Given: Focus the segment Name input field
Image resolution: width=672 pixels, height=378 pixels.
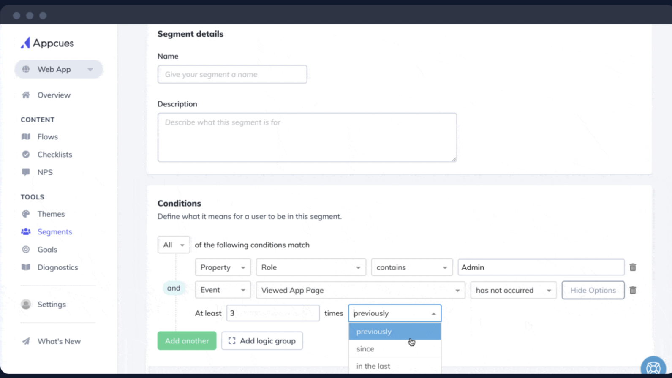Looking at the screenshot, I should (x=232, y=74).
